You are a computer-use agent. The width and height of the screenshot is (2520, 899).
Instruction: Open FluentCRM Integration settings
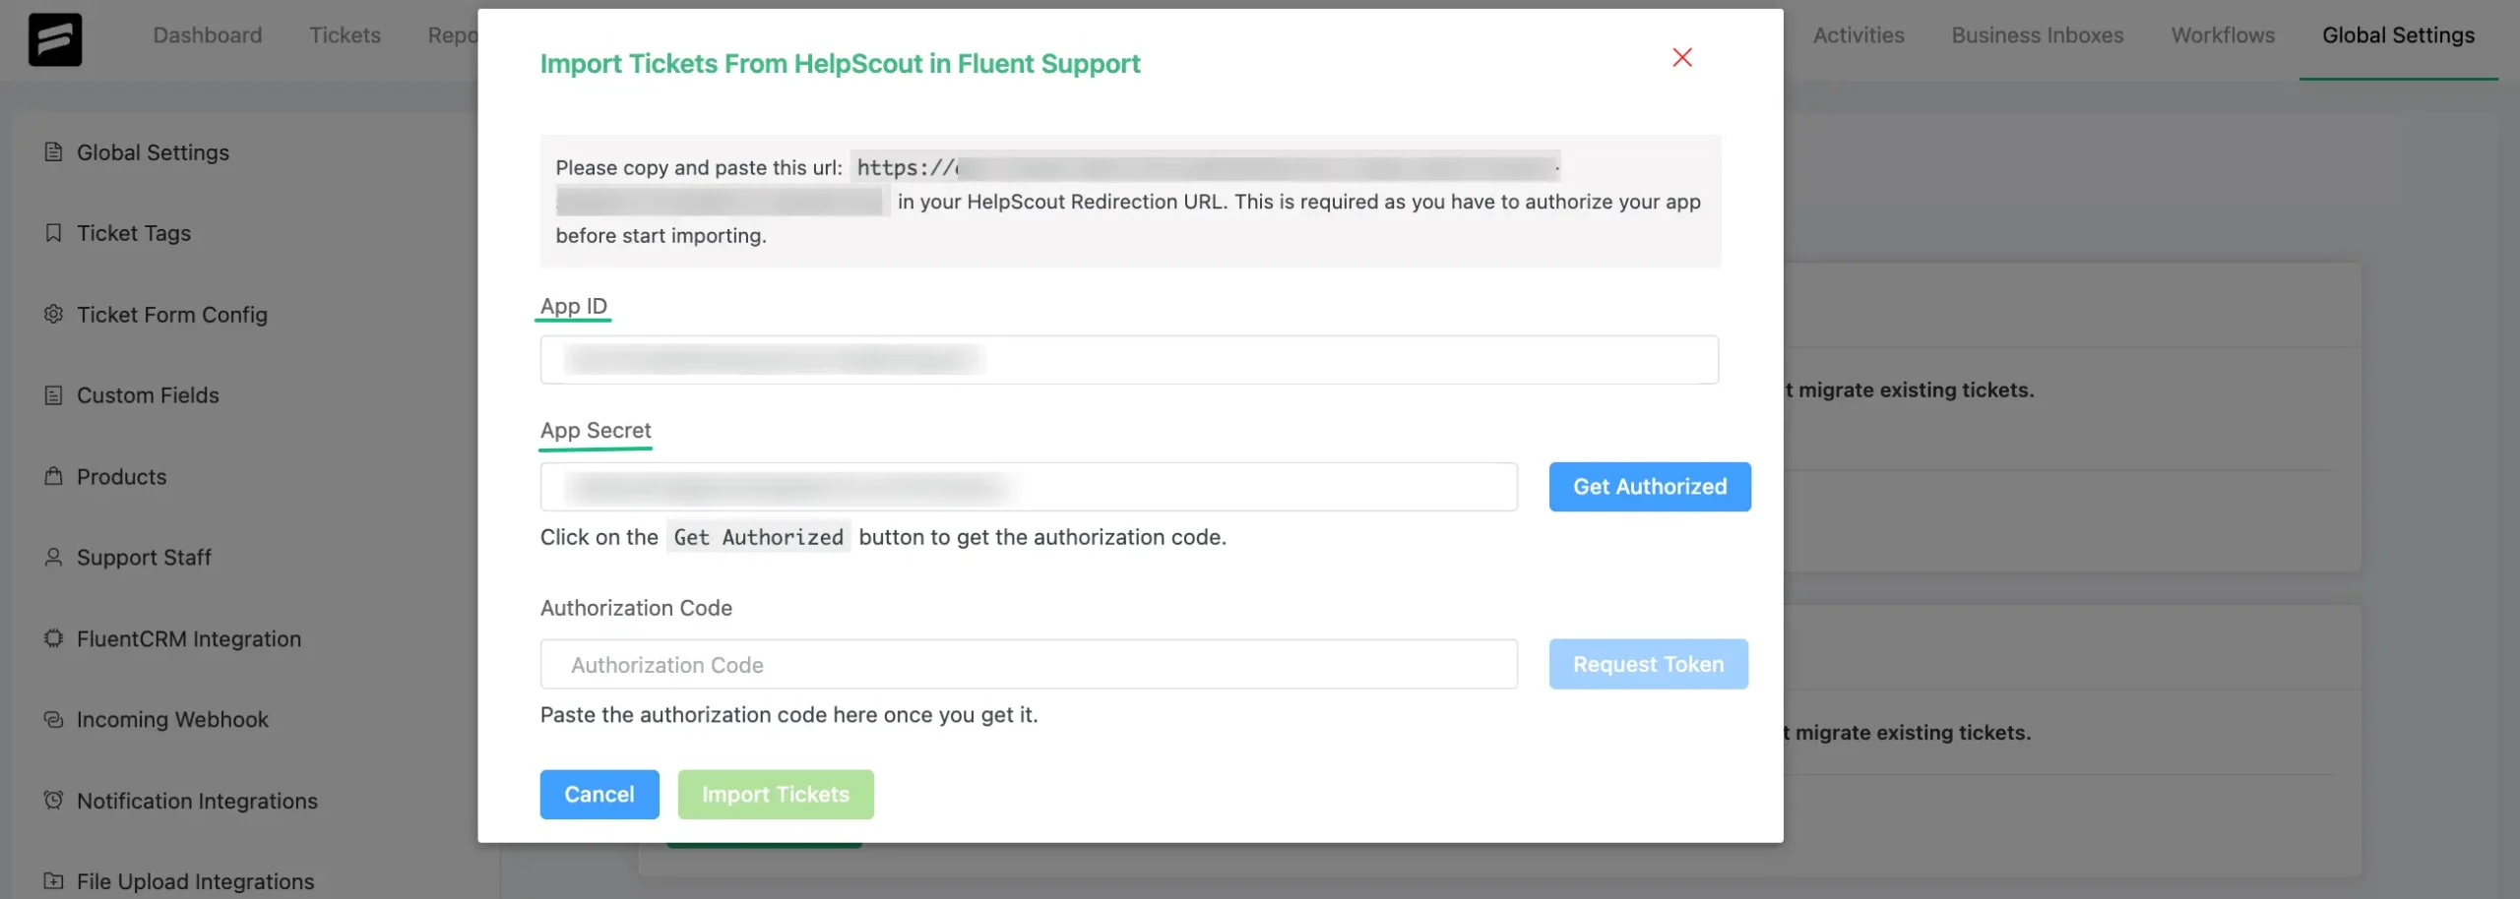pos(189,639)
